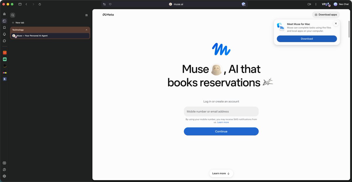Open the browser settings gear icon
The image size is (352, 182).
(4, 176)
